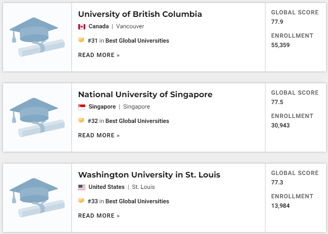The image size is (328, 234).
Task: Open the Washington University in St. Louis title
Action: tap(149, 175)
